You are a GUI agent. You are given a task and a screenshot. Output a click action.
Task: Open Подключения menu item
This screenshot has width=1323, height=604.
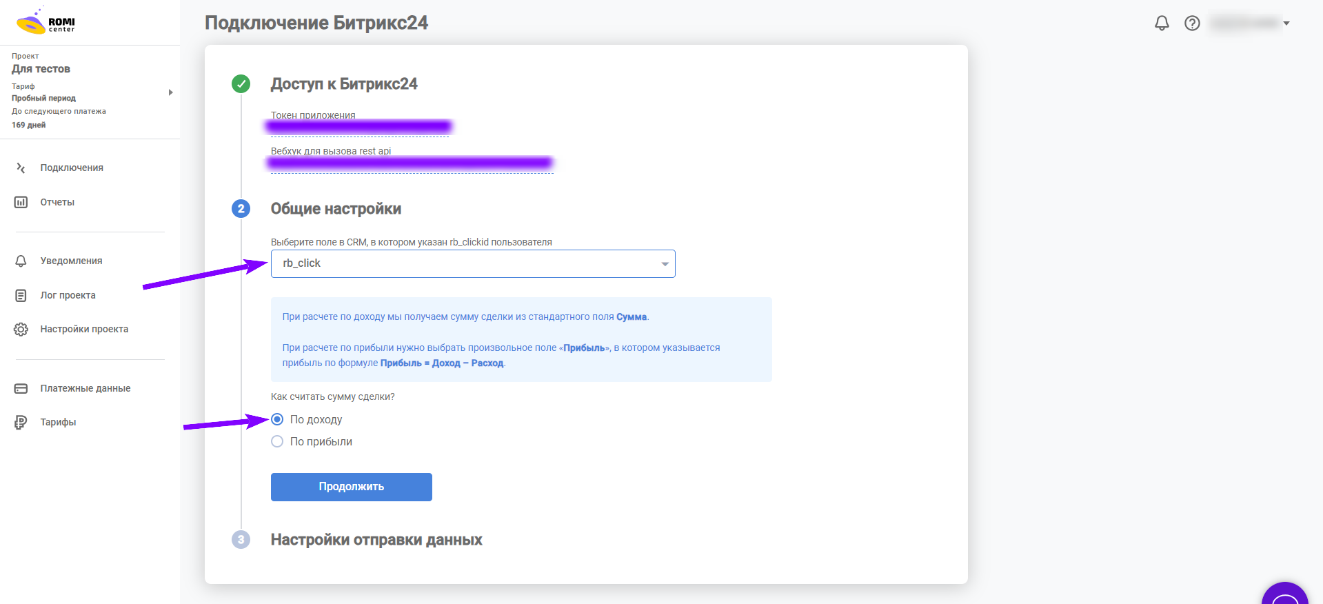pyautogui.click(x=72, y=168)
